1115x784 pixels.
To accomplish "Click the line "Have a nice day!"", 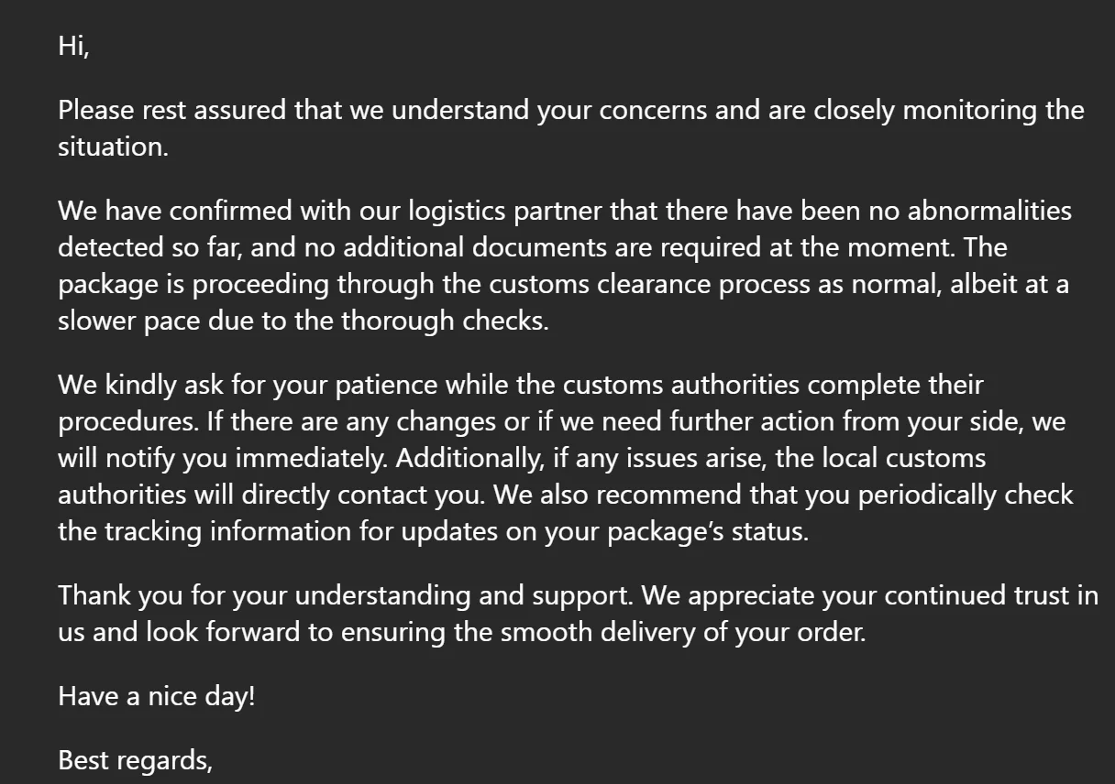I will (156, 696).
